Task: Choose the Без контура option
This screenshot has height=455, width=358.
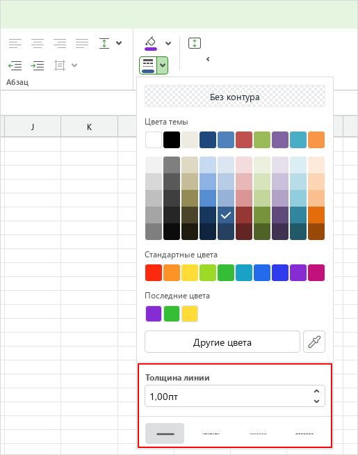Action: (x=235, y=96)
